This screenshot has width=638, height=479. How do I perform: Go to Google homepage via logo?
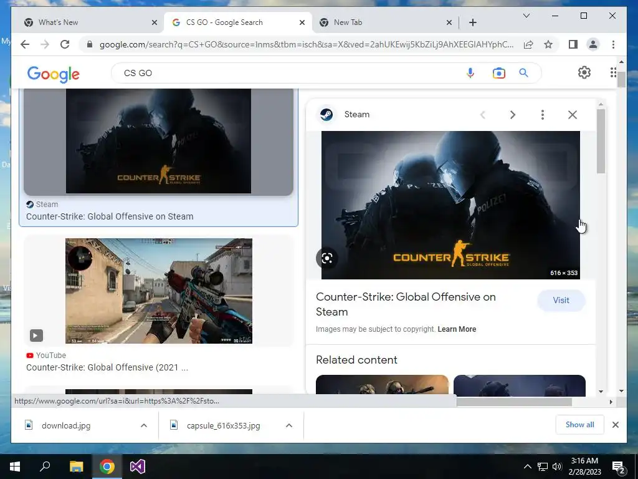click(x=54, y=74)
